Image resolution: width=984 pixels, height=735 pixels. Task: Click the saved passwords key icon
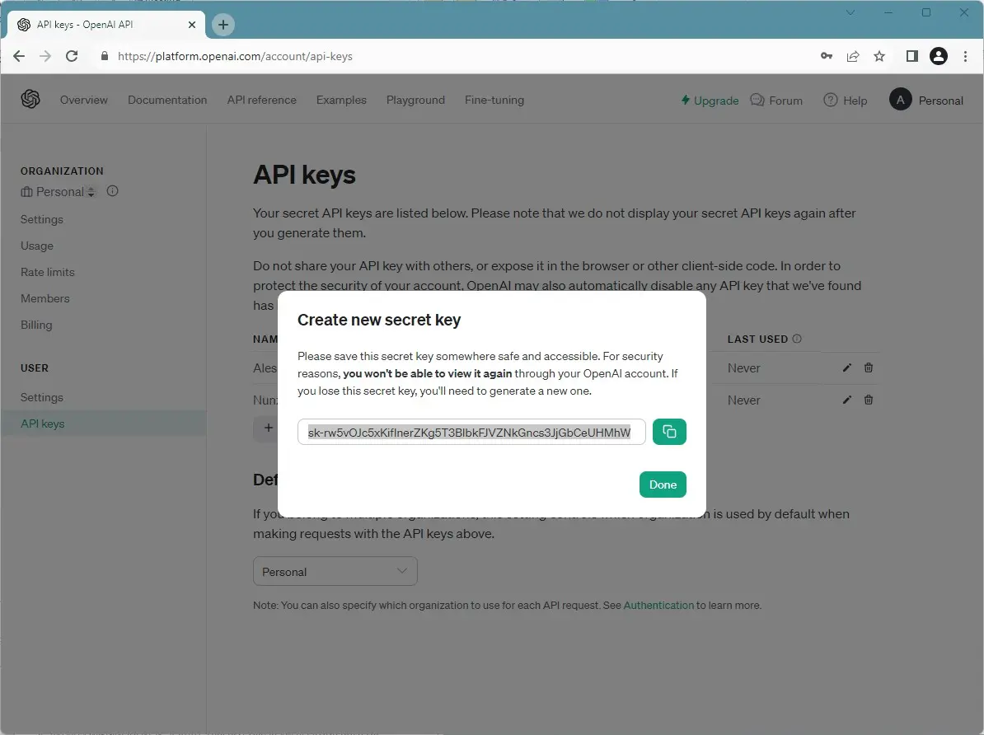pyautogui.click(x=827, y=56)
